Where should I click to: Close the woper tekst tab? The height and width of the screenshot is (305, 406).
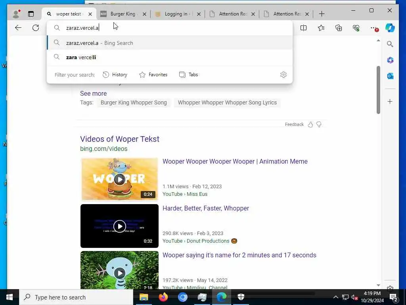(90, 14)
